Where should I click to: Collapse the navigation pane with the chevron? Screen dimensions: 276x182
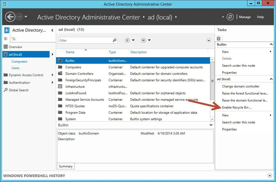point(52,30)
